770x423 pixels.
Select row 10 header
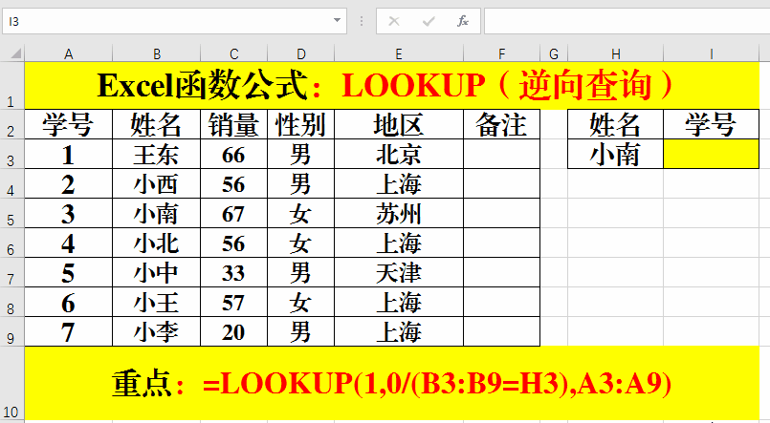tap(11, 383)
